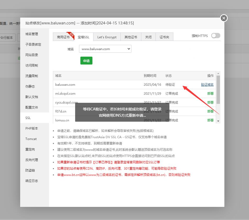This screenshot has height=220, width=249.
Task: Open 伪静态 in the sidebar
Action: pyautogui.click(x=35, y=86)
